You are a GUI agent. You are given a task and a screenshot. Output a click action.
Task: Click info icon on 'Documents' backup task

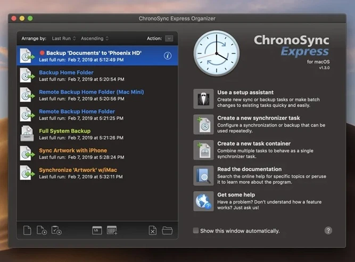pyautogui.click(x=168, y=55)
